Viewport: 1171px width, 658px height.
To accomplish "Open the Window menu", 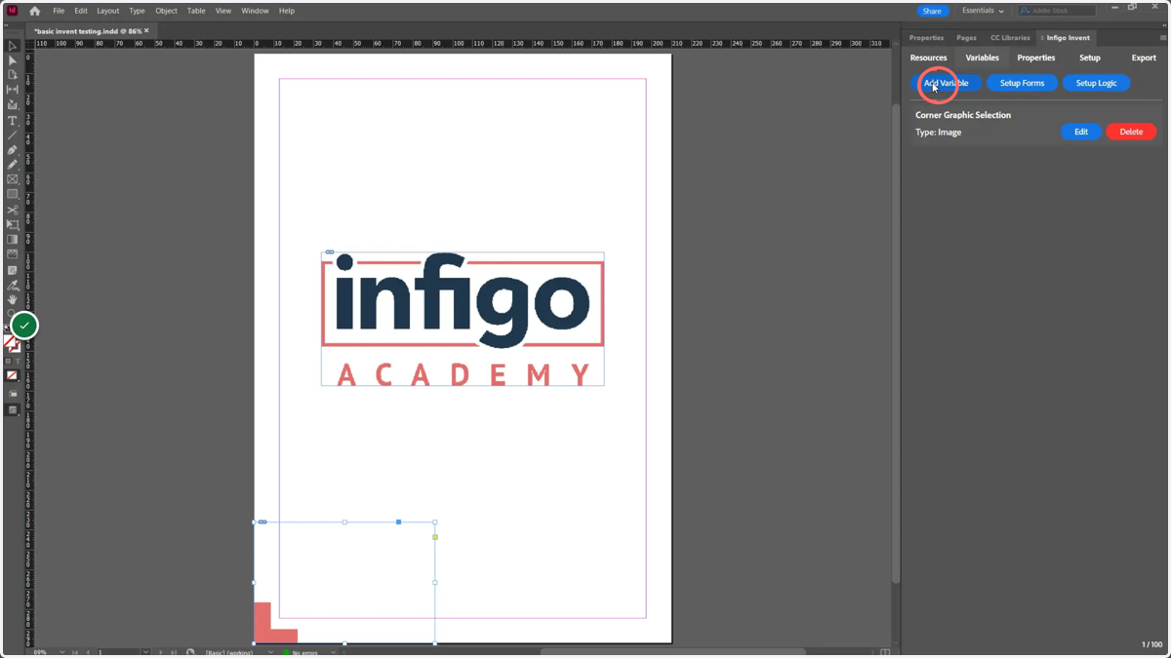I will click(x=256, y=11).
